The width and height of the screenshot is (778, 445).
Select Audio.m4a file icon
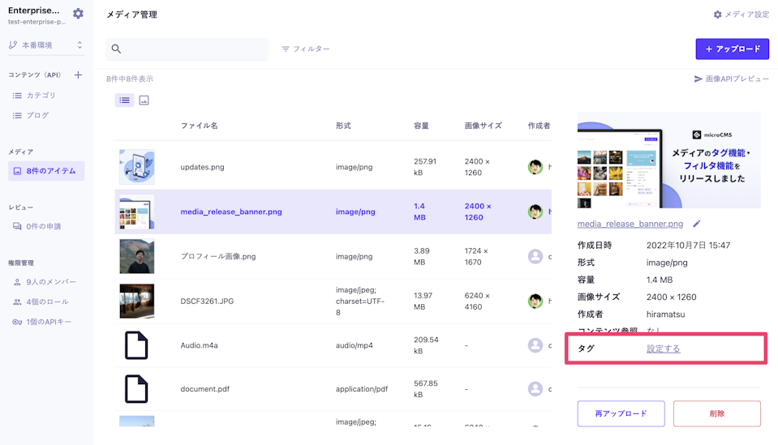point(136,345)
